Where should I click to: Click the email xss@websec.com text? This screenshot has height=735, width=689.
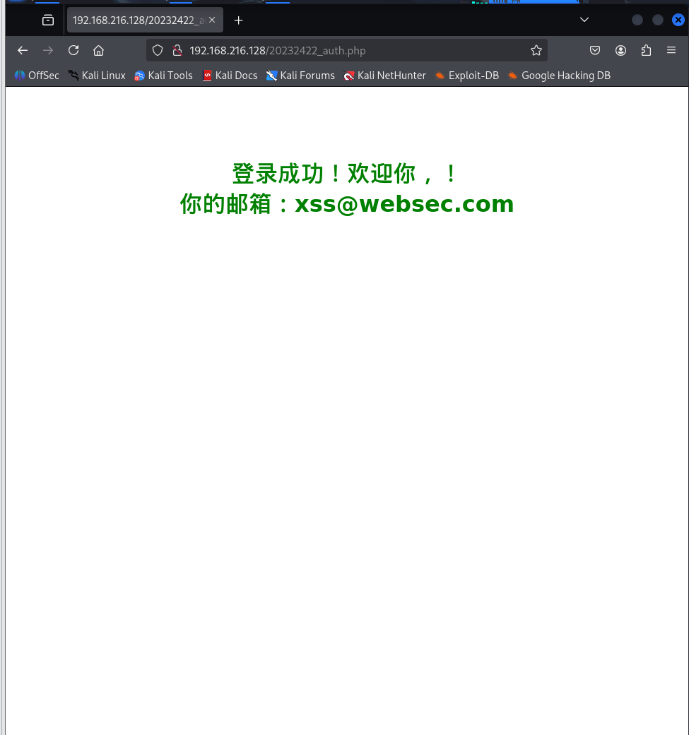[x=404, y=204]
